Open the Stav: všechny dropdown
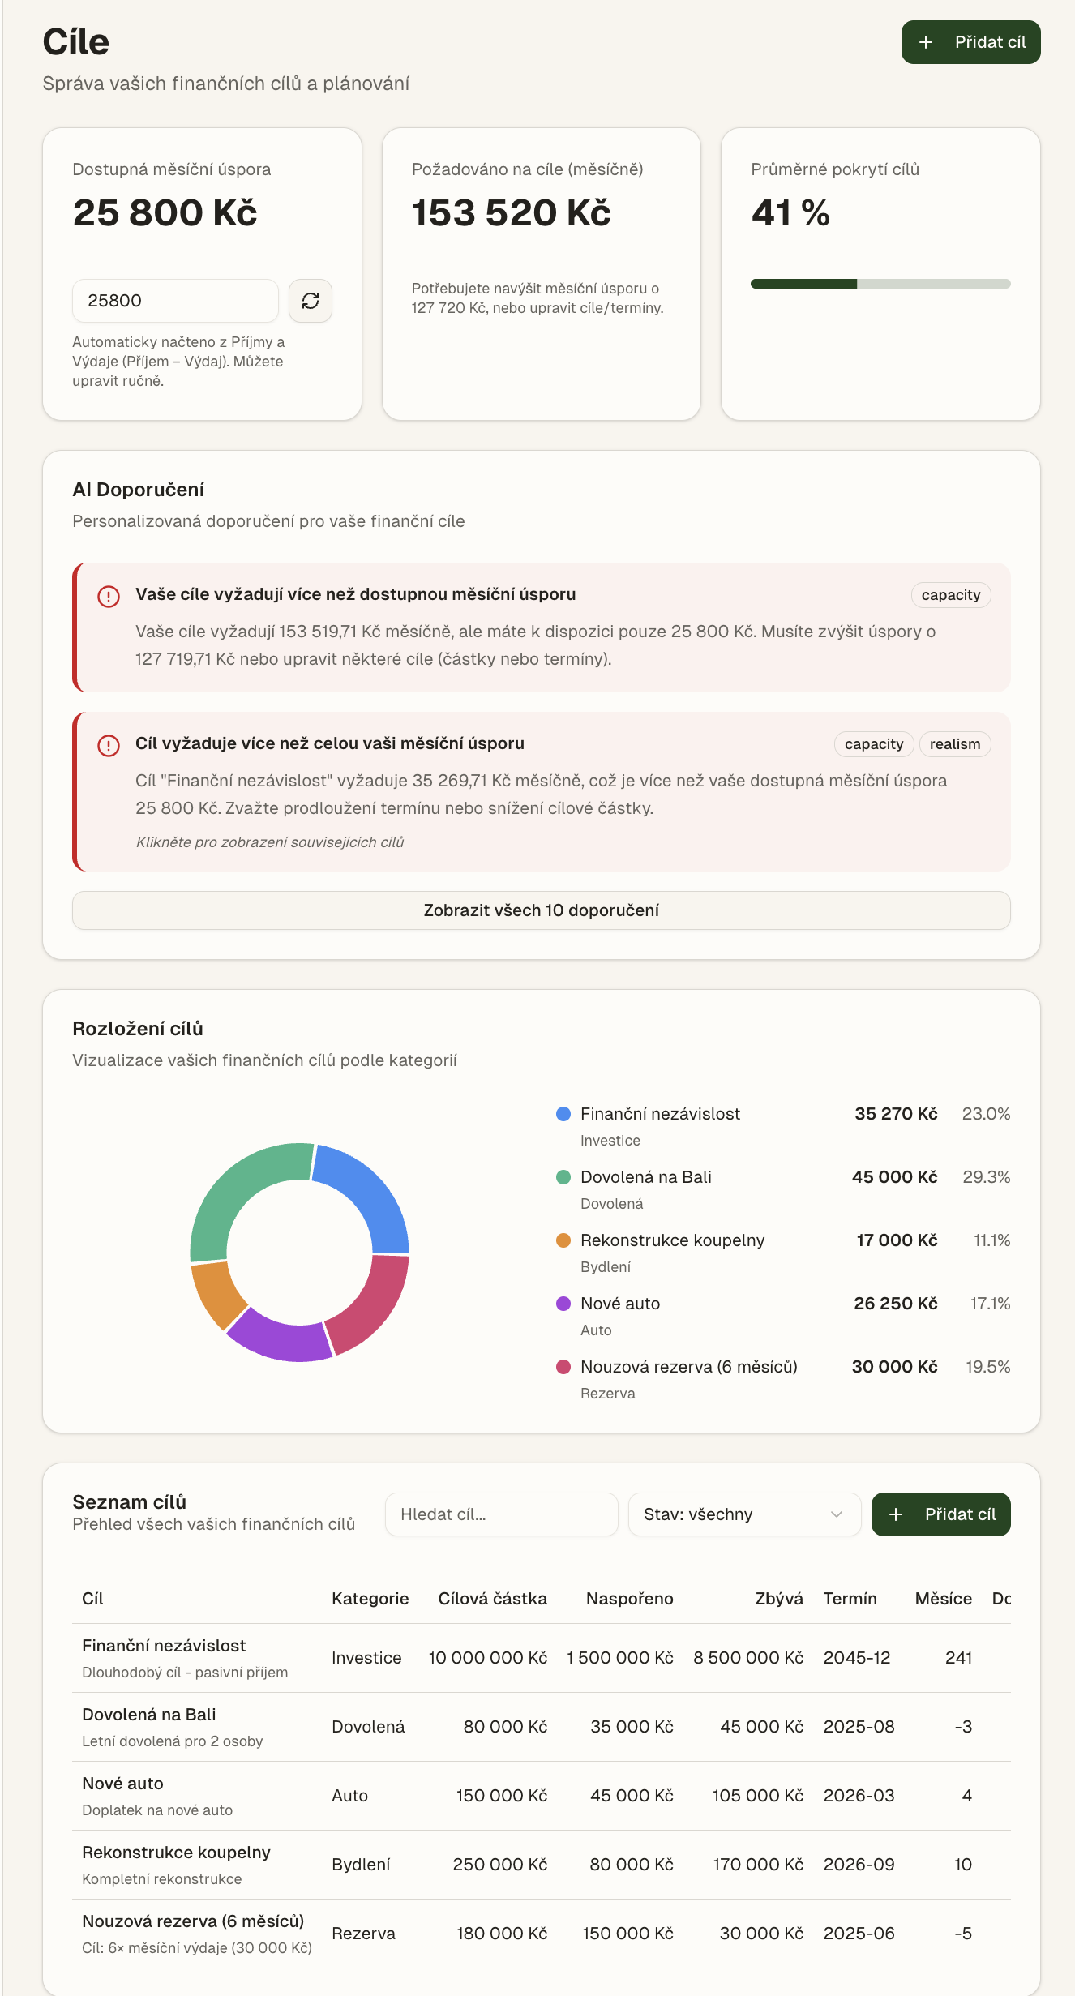1075x1996 pixels. (x=743, y=1514)
